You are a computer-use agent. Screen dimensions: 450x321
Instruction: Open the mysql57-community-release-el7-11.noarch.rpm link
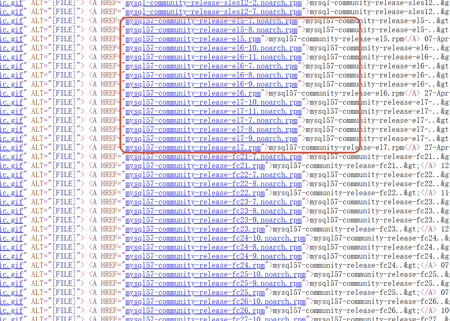(213, 111)
